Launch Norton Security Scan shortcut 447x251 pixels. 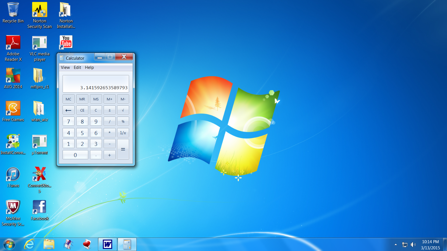[39, 15]
